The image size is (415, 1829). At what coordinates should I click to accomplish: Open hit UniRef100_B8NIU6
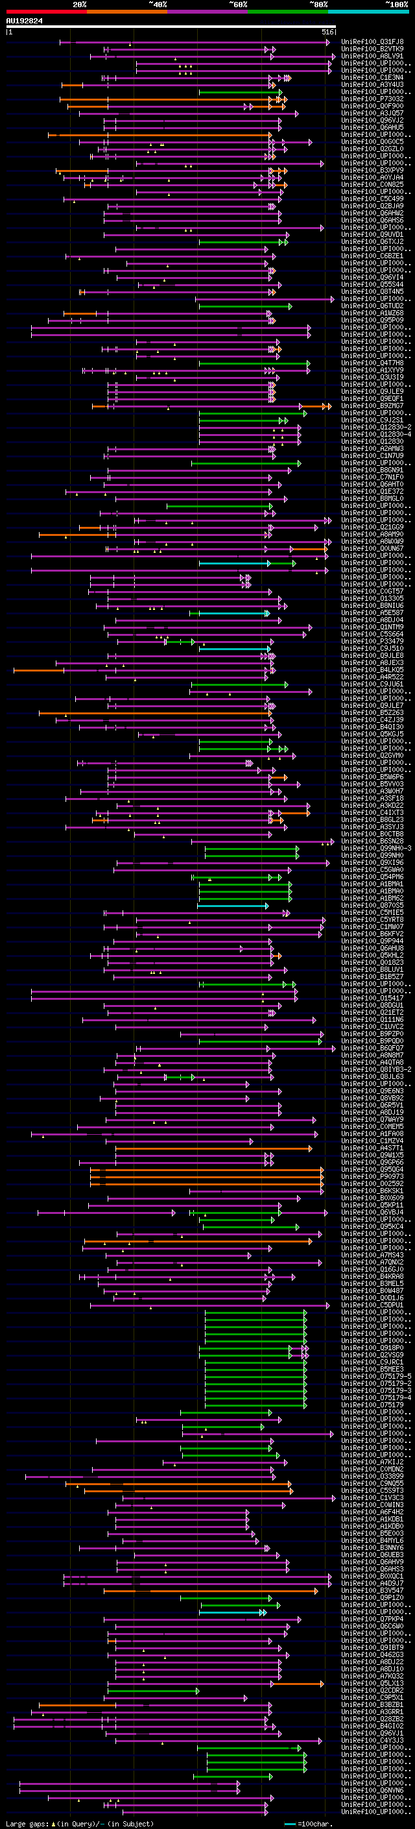[x=372, y=605]
